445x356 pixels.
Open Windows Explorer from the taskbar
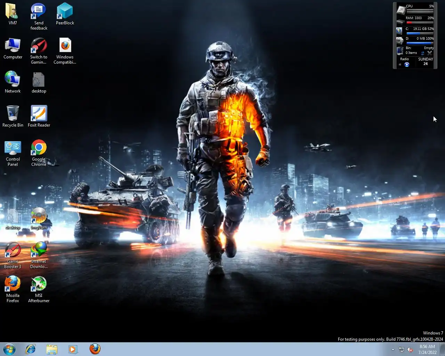[x=52, y=349]
